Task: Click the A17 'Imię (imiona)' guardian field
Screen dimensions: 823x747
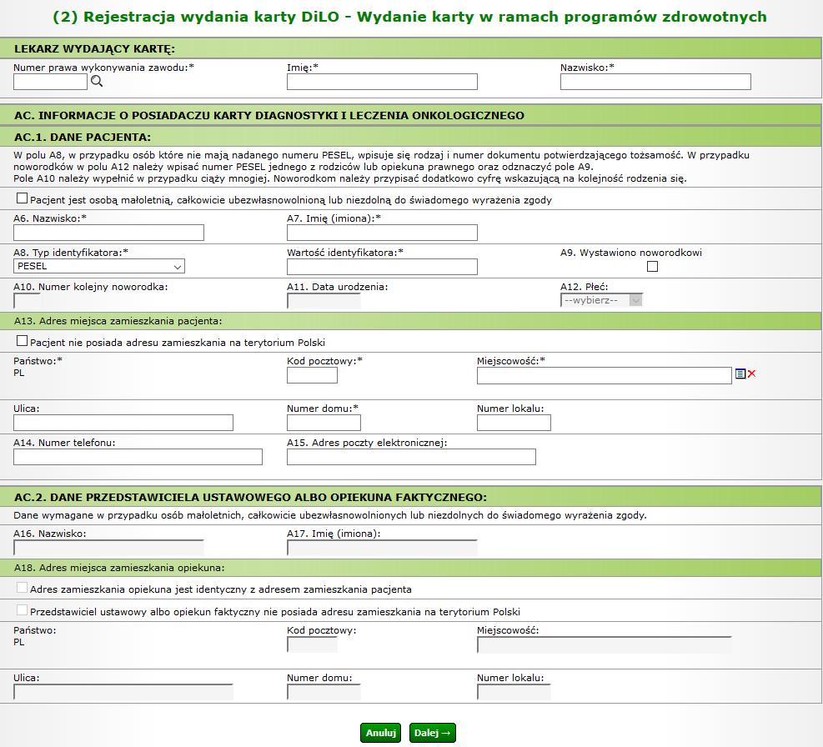Action: (x=382, y=548)
